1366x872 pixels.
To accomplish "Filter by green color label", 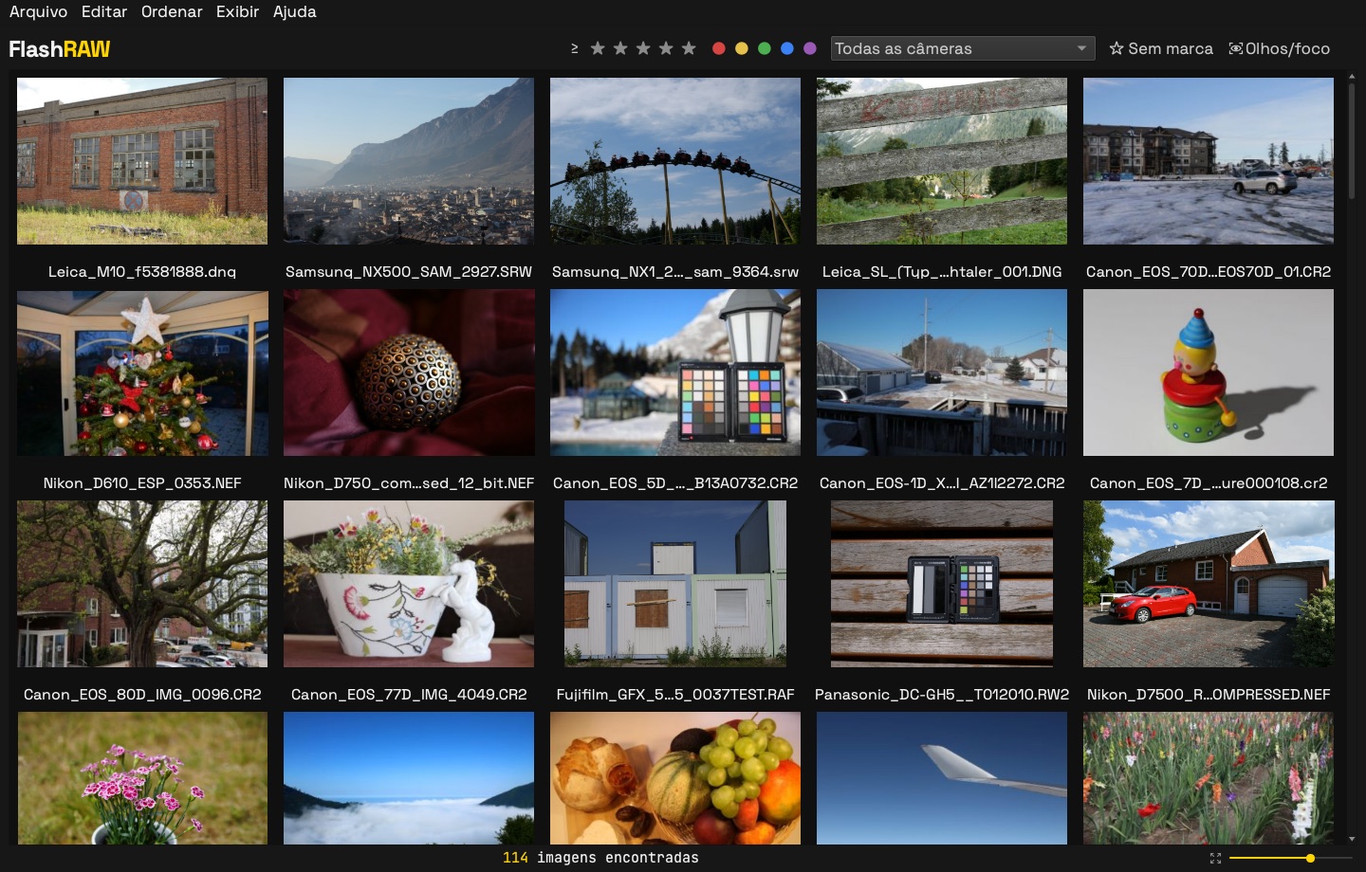I will (x=765, y=48).
